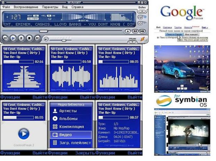Click the track number 1/3 value
The image size is (216, 161).
click(x=116, y=124)
